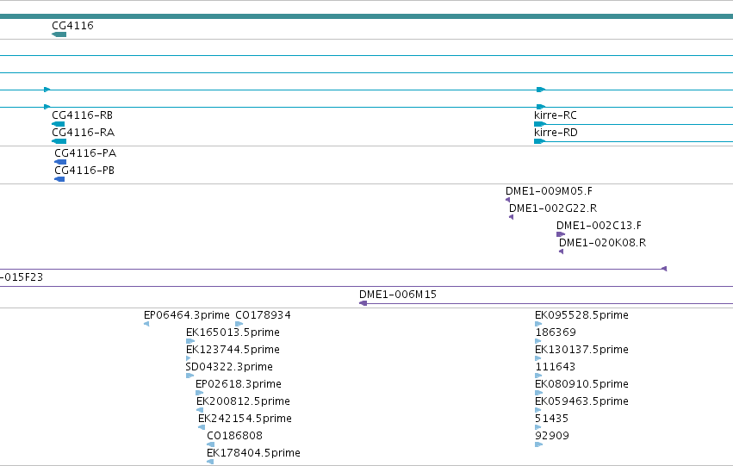Select the DME1-006M15 arrow end glyph
Viewport: 733px width, 466px height.
click(x=363, y=303)
